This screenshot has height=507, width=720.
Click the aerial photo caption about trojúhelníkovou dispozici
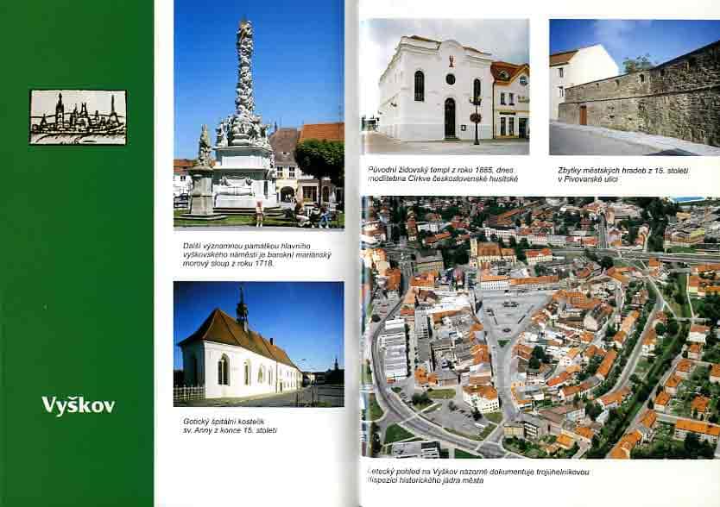(x=483, y=474)
